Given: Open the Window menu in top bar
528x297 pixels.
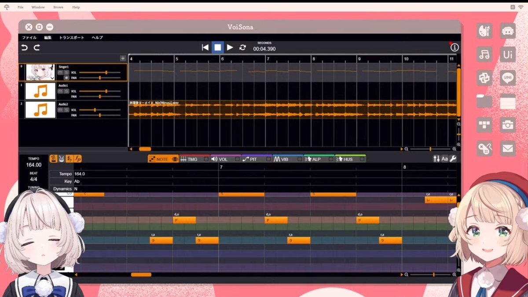Looking at the screenshot, I should (38, 7).
